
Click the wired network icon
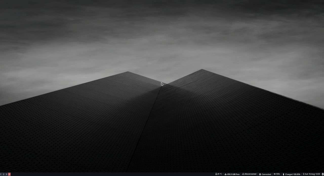pyautogui.click(x=243, y=174)
